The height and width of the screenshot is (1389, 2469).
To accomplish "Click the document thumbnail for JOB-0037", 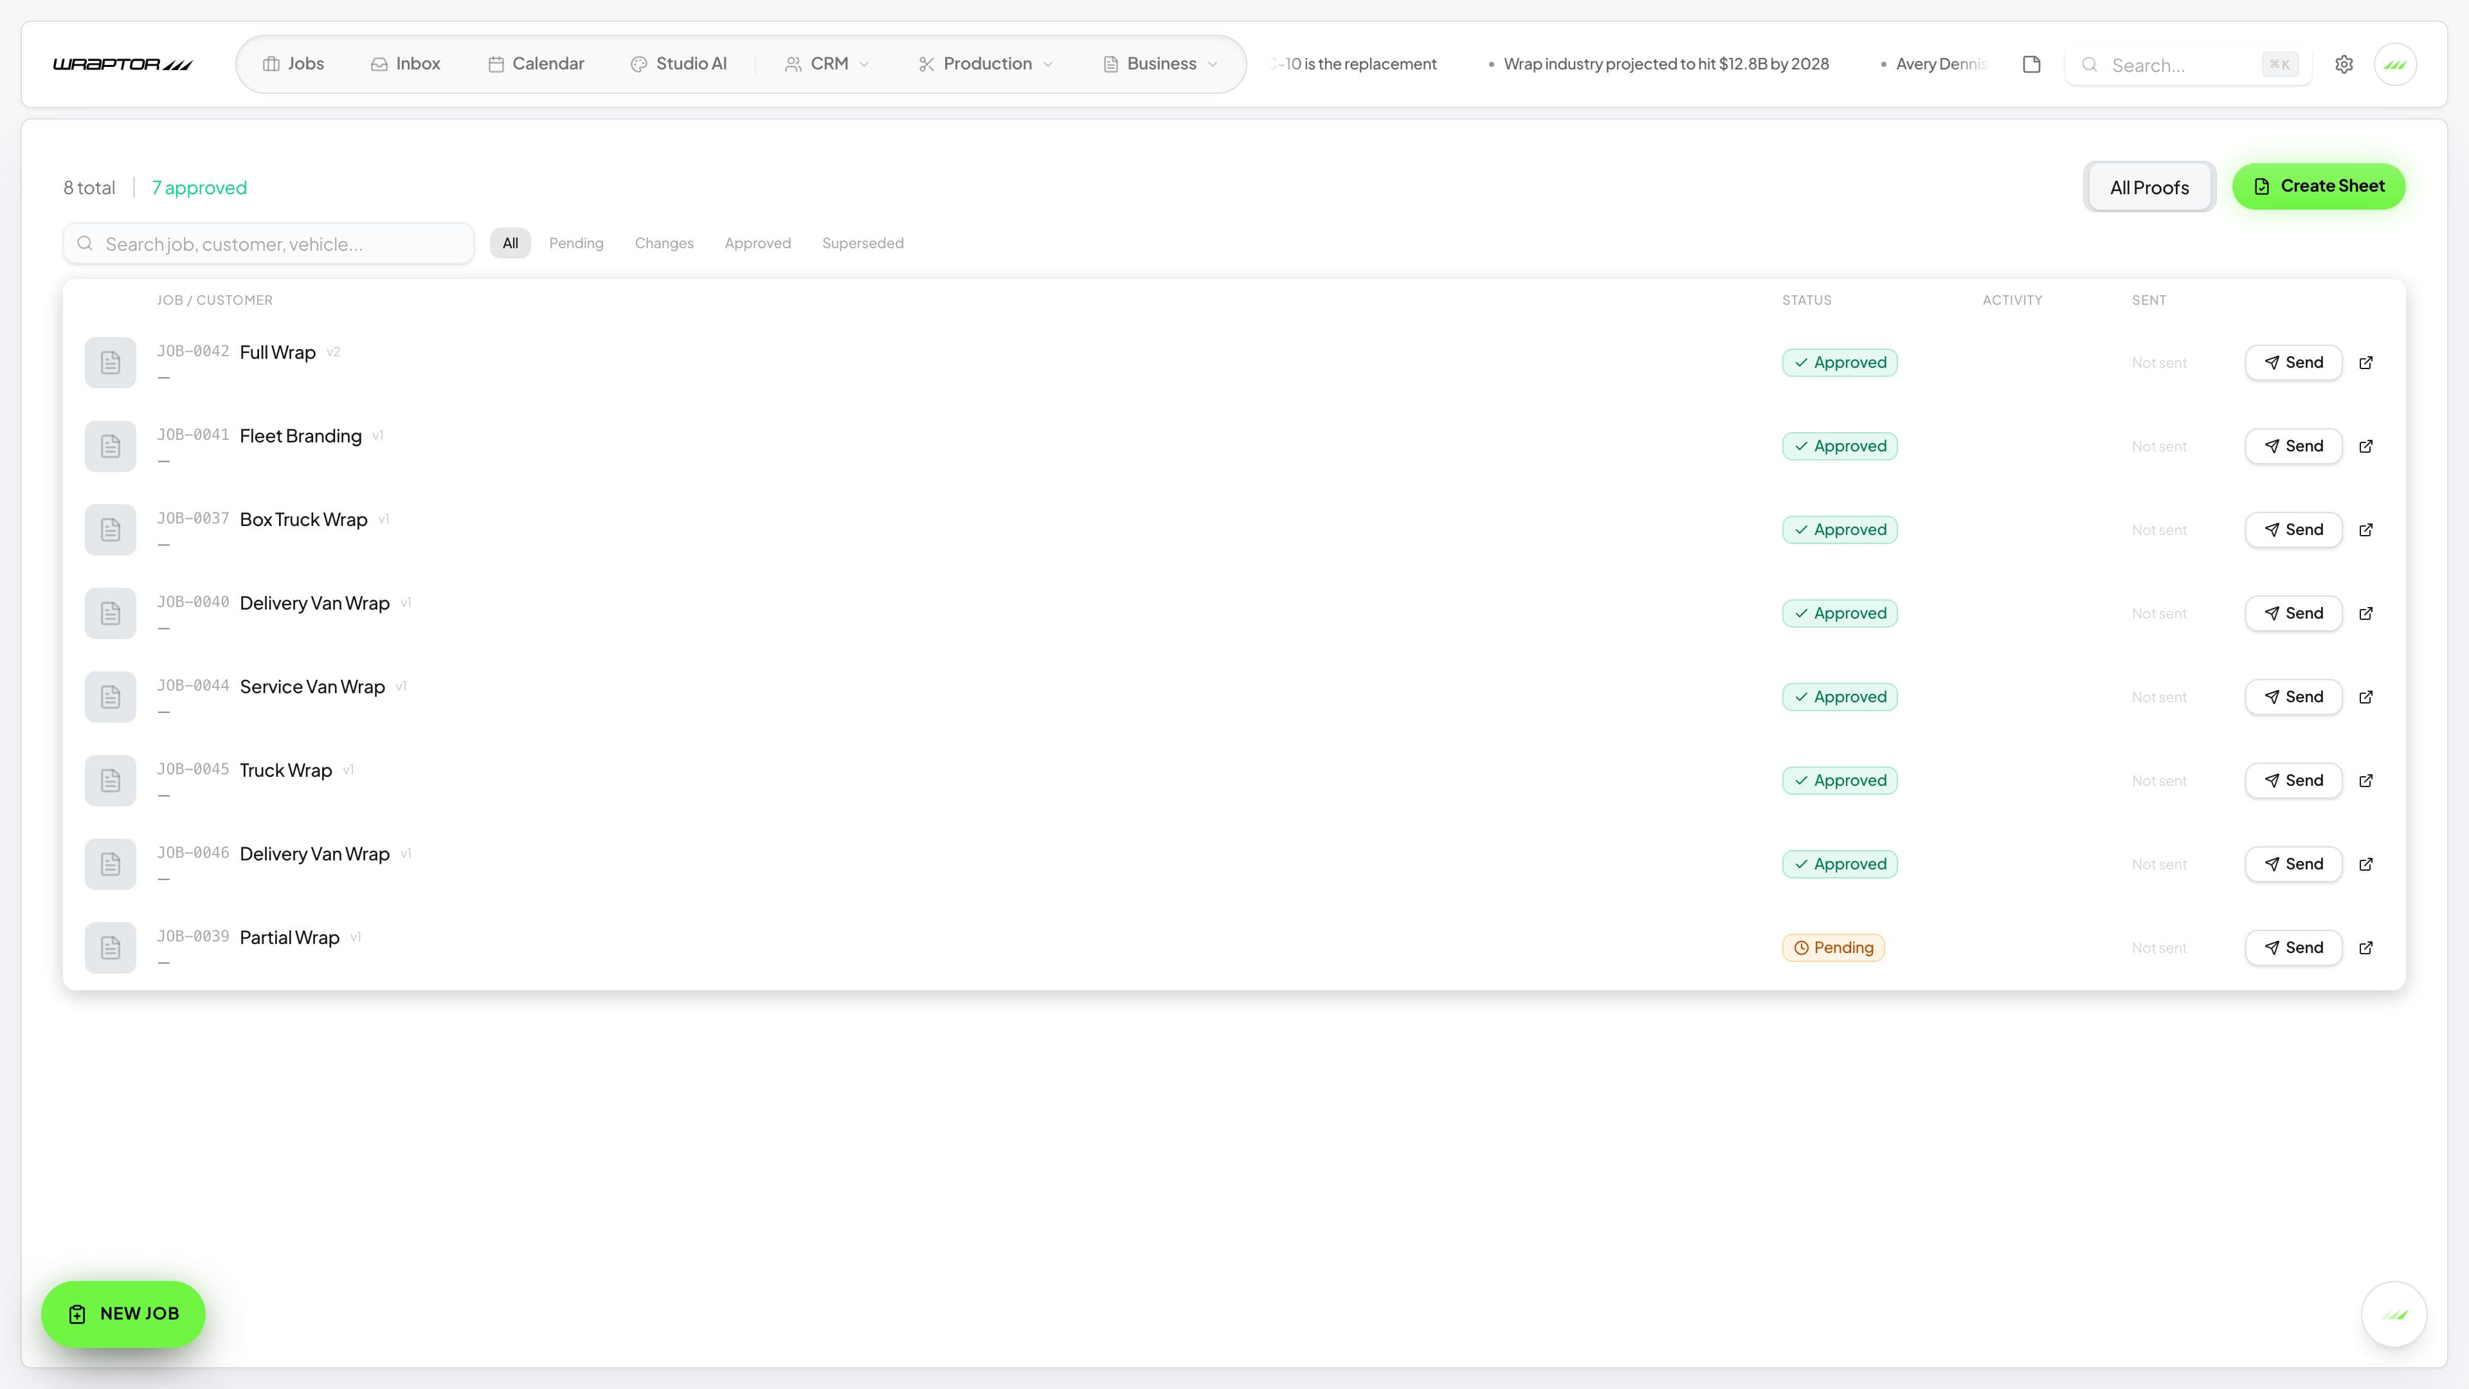I will point(110,530).
